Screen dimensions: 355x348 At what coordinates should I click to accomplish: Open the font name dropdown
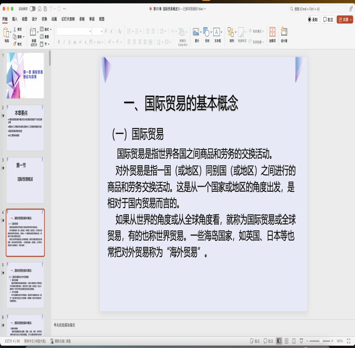pyautogui.click(x=74, y=31)
